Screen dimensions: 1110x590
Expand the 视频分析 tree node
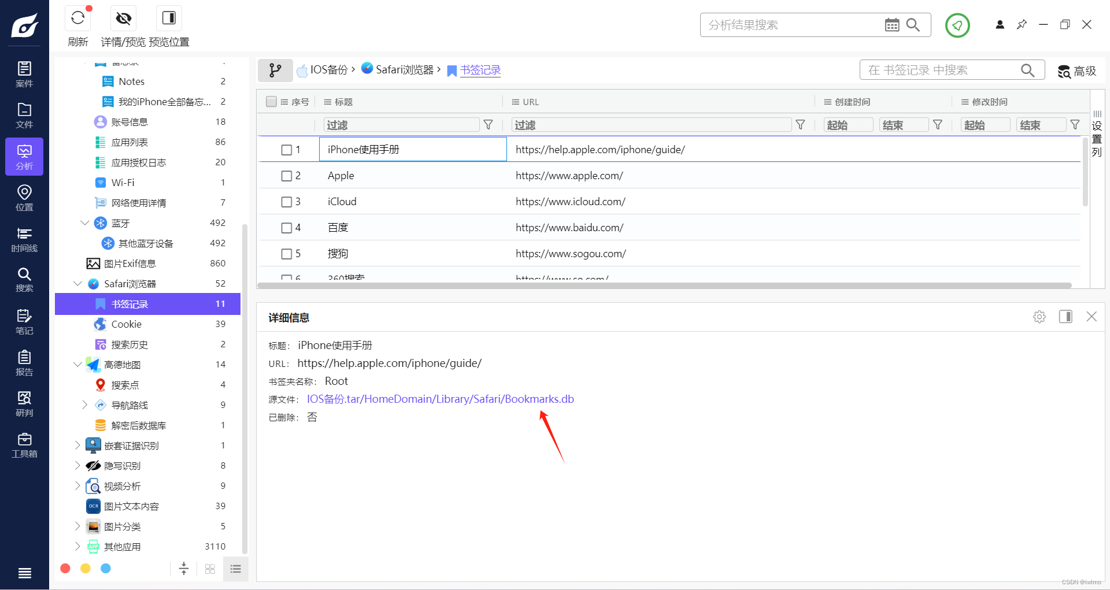[77, 486]
